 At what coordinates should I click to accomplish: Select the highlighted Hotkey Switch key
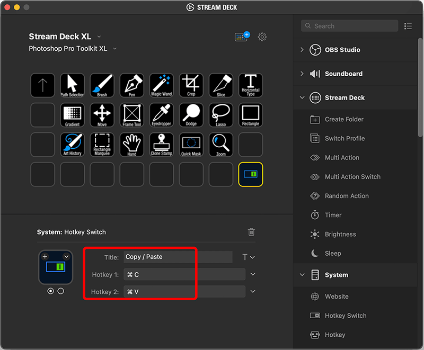coord(251,174)
